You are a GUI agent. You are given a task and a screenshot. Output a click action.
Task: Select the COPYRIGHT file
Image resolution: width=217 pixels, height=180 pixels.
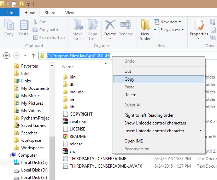tap(78, 114)
